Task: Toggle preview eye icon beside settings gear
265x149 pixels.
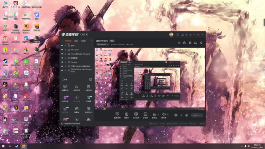Action: 181,115
